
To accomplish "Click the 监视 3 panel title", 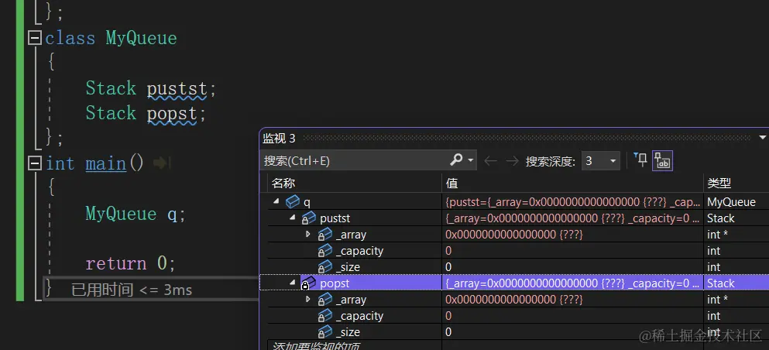I will click(279, 139).
